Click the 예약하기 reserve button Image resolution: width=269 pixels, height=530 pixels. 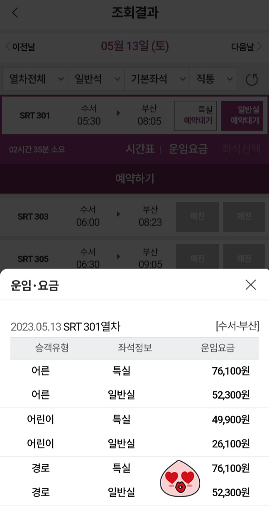[x=134, y=178]
